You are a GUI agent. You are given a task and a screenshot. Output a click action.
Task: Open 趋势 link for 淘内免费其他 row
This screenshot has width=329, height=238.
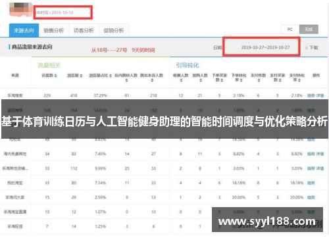[311, 154]
